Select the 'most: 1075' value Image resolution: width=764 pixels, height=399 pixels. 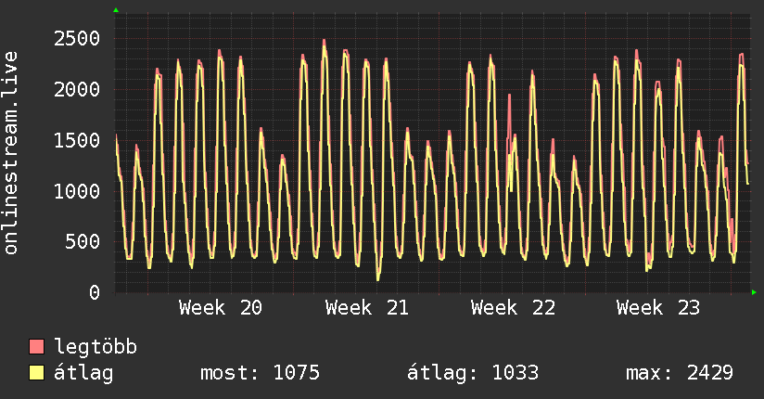tap(261, 373)
